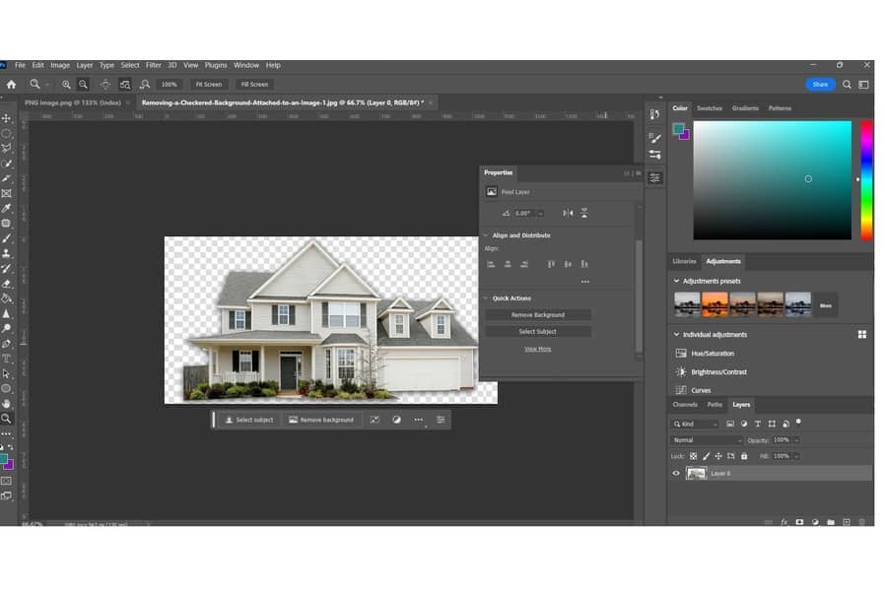Select the Pen tool

[7, 344]
